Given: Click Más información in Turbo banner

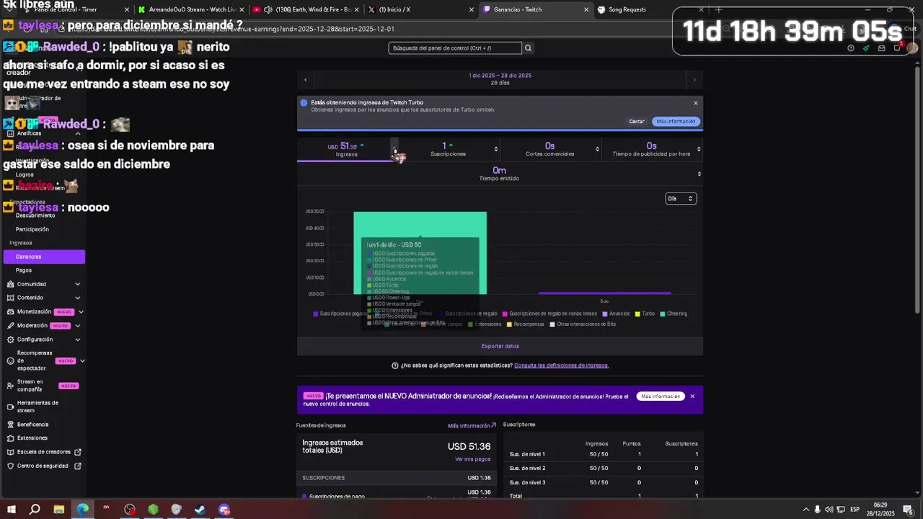Looking at the screenshot, I should [676, 121].
